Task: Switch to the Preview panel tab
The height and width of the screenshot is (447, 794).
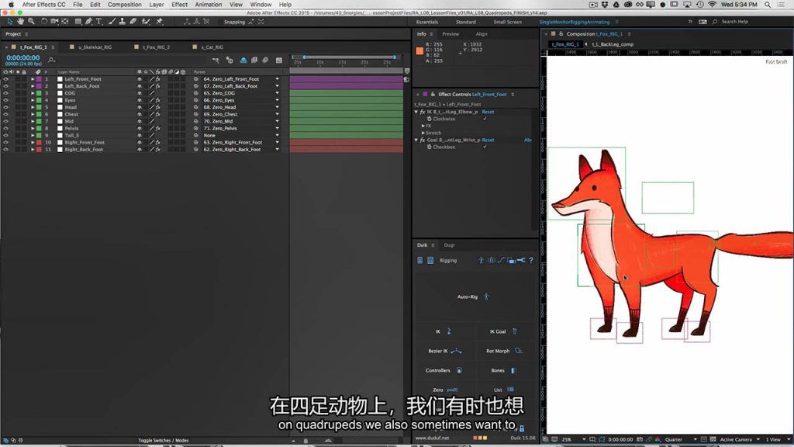Action: pos(451,34)
